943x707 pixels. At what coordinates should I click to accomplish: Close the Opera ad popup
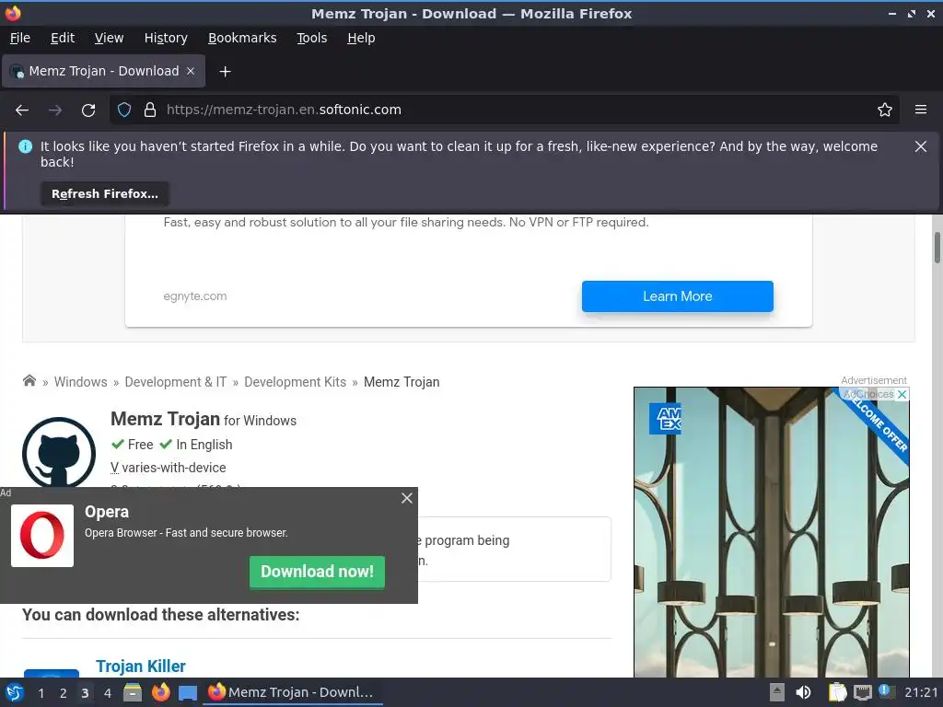point(407,498)
